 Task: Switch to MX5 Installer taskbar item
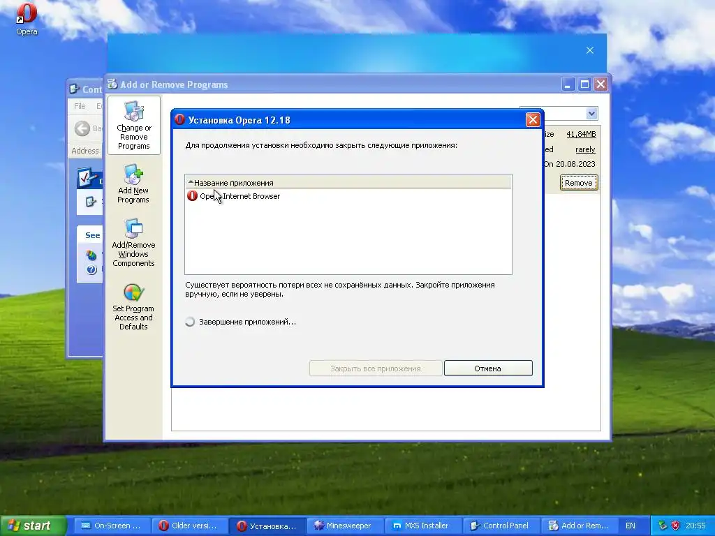(422, 526)
